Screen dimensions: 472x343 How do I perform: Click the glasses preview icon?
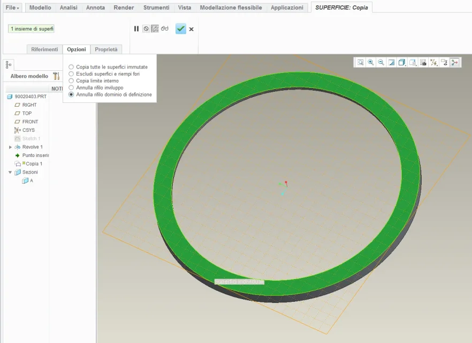click(165, 29)
